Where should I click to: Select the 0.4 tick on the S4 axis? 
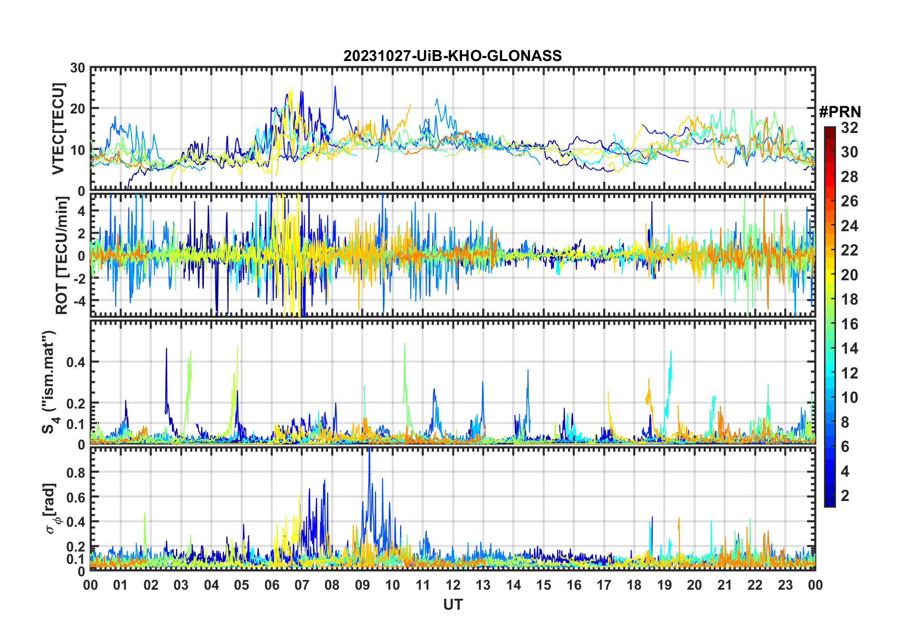(x=76, y=362)
